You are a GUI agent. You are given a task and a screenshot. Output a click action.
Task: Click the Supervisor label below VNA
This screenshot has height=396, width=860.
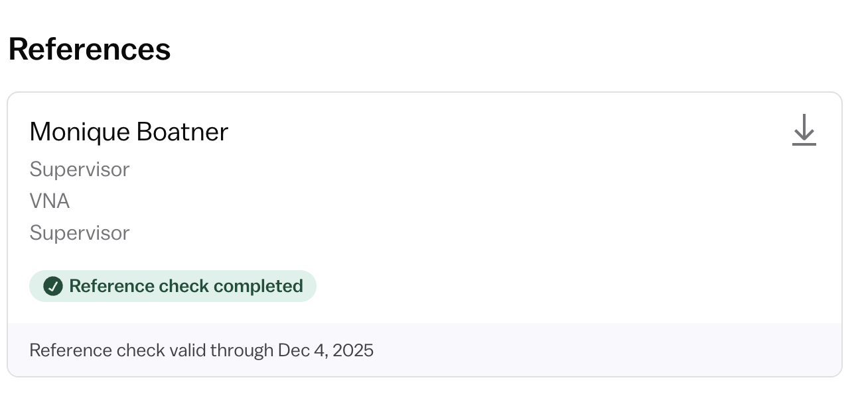[80, 233]
